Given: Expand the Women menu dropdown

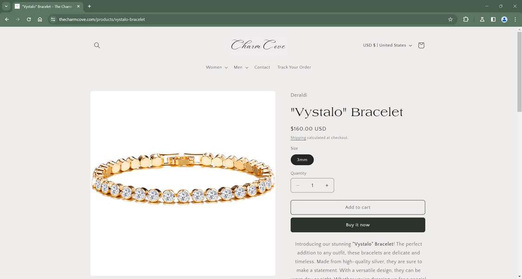Looking at the screenshot, I should (x=216, y=67).
